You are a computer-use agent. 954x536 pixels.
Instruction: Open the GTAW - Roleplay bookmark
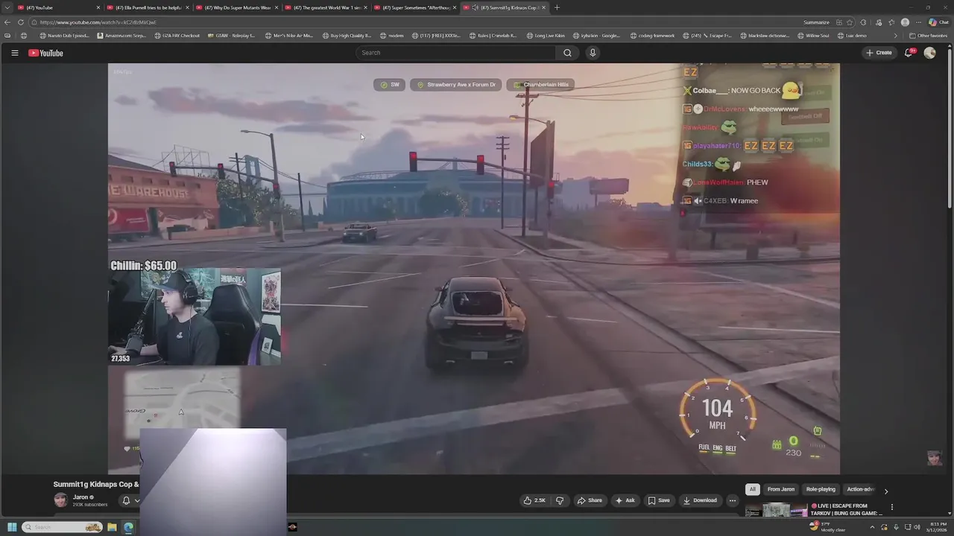tap(232, 35)
